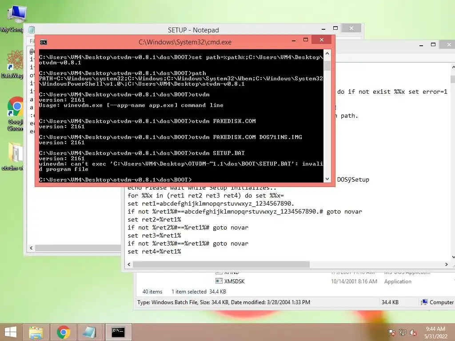The image size is (455, 341).
Task: Click left scroll arrow in back SETUP Notepad
Action: point(32,248)
